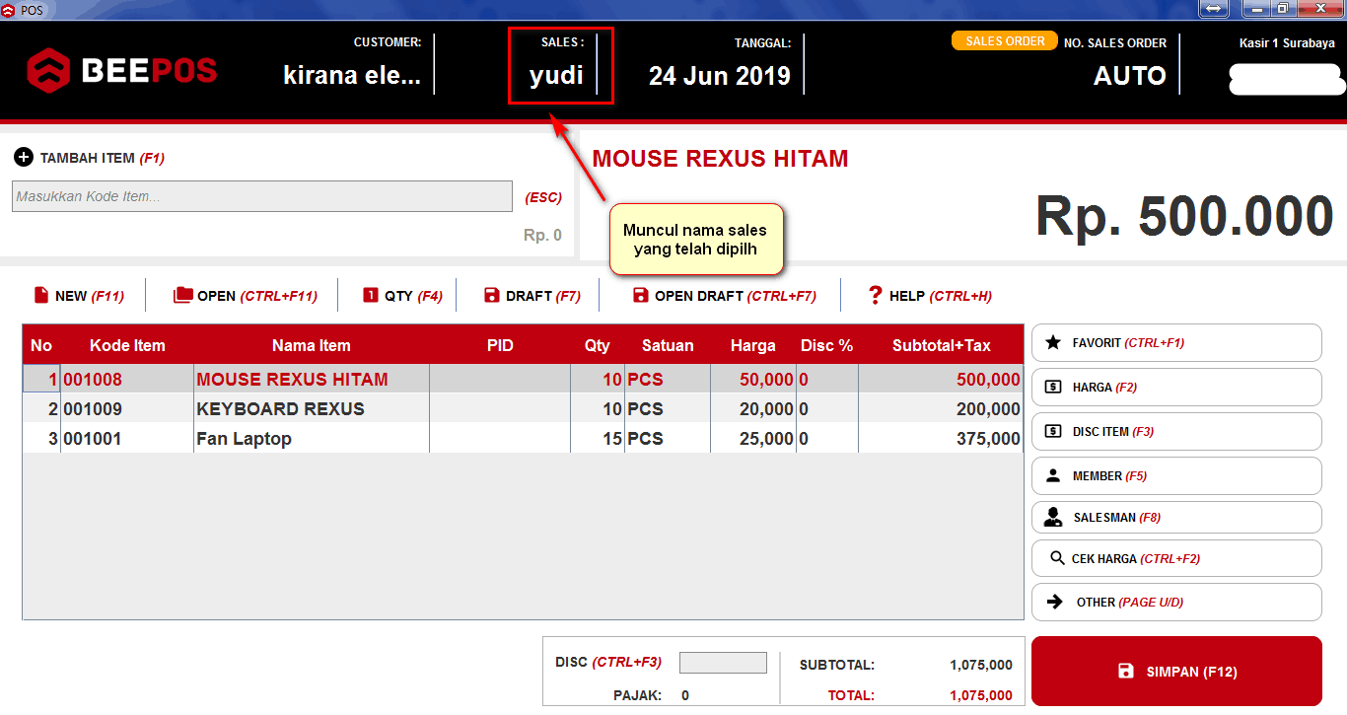Click item code 001001
The image size is (1347, 715).
click(93, 439)
